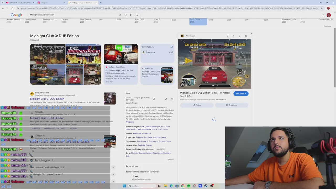Click the Feedback link under the games carousel

(x=327, y=26)
